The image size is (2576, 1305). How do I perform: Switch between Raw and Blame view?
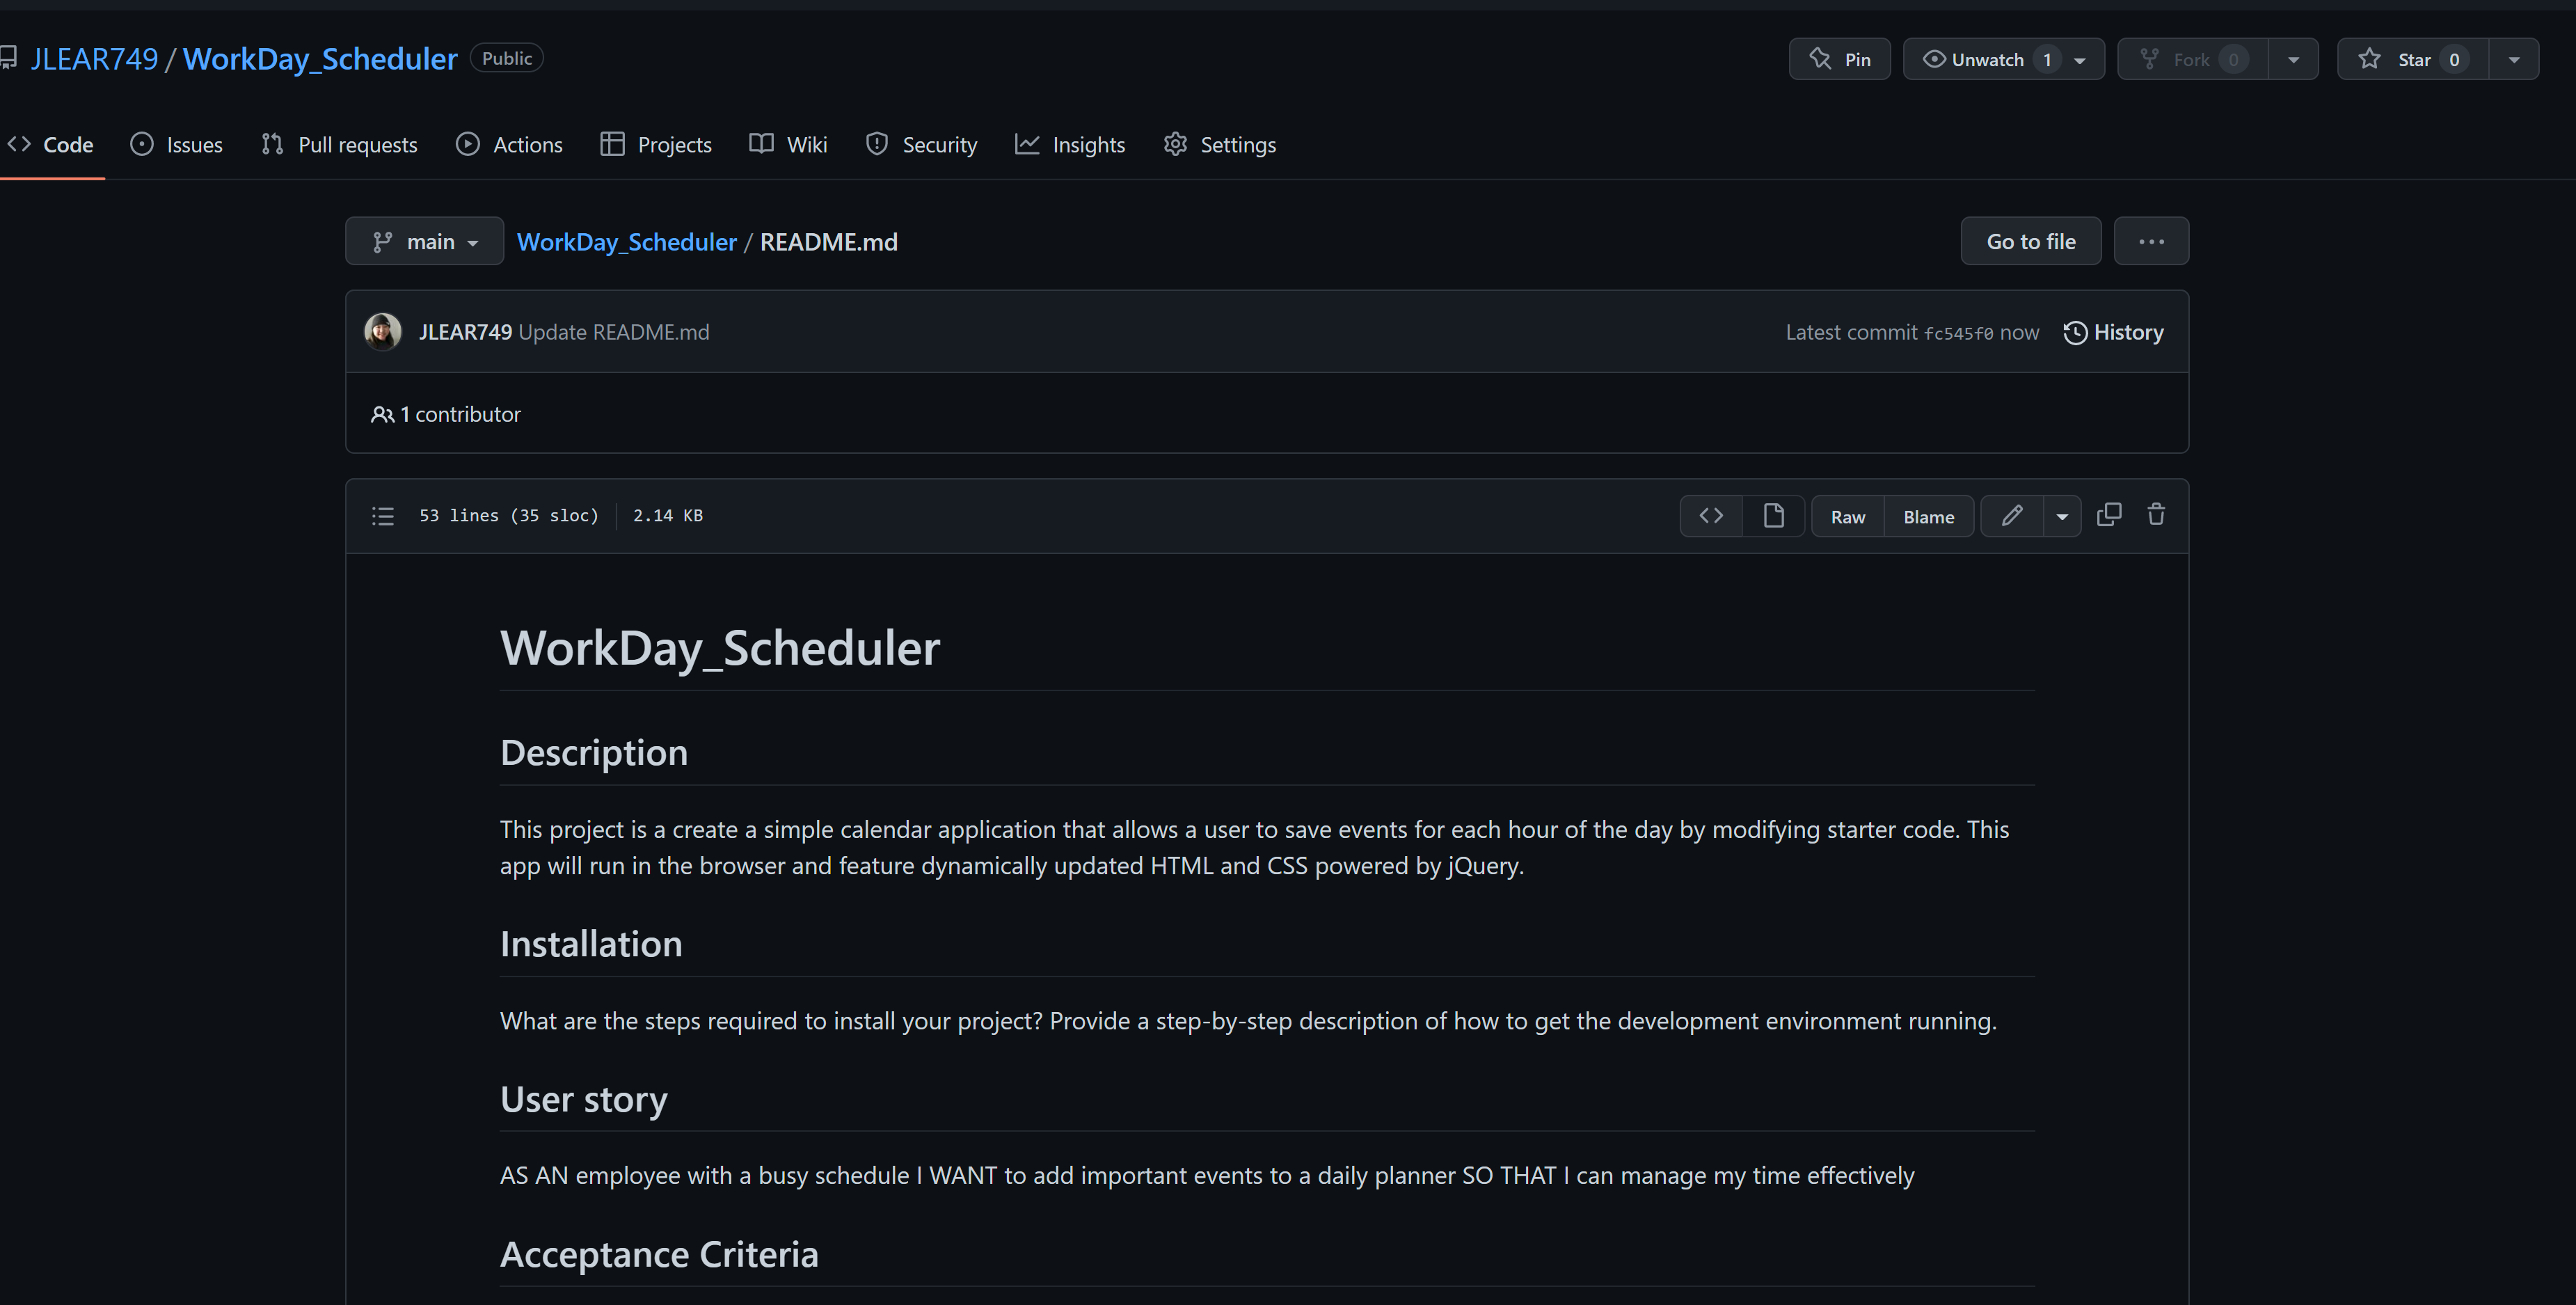click(x=1847, y=516)
